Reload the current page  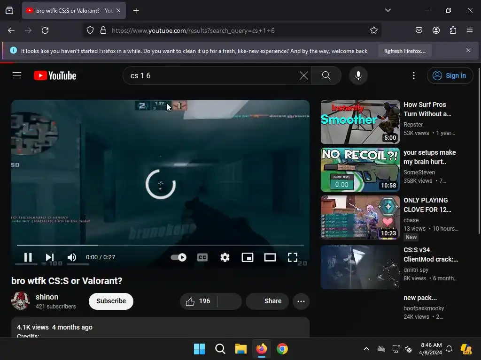(x=45, y=30)
